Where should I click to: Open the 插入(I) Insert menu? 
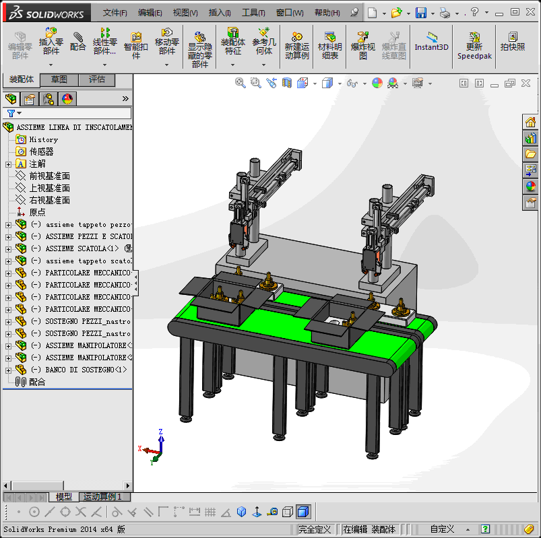tap(220, 13)
